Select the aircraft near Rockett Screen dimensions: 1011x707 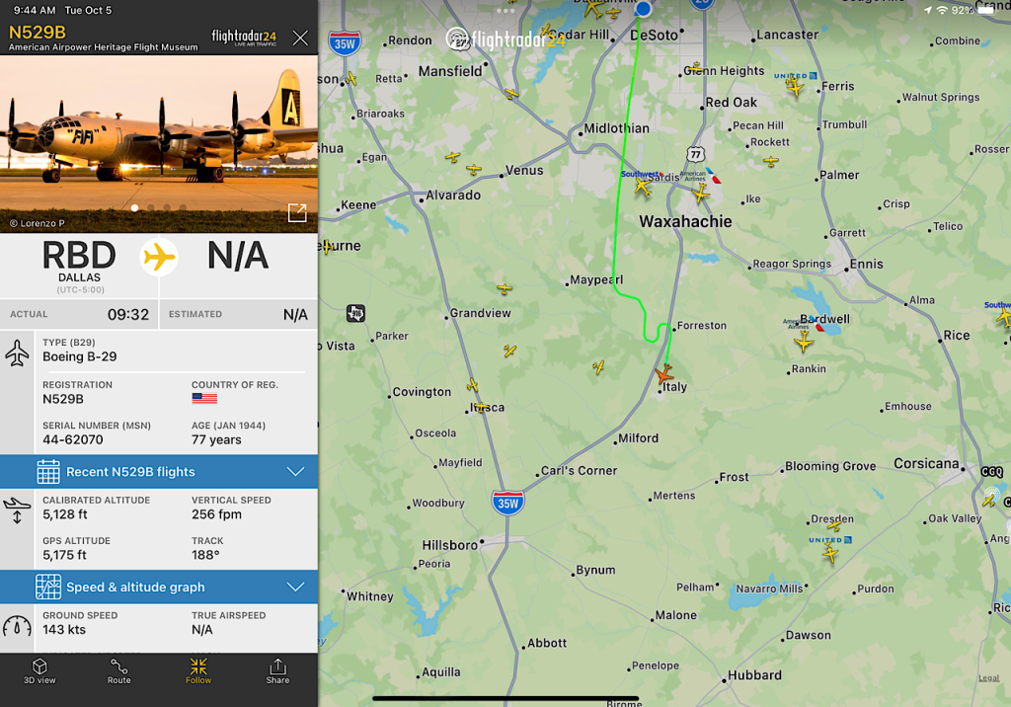coord(771,161)
